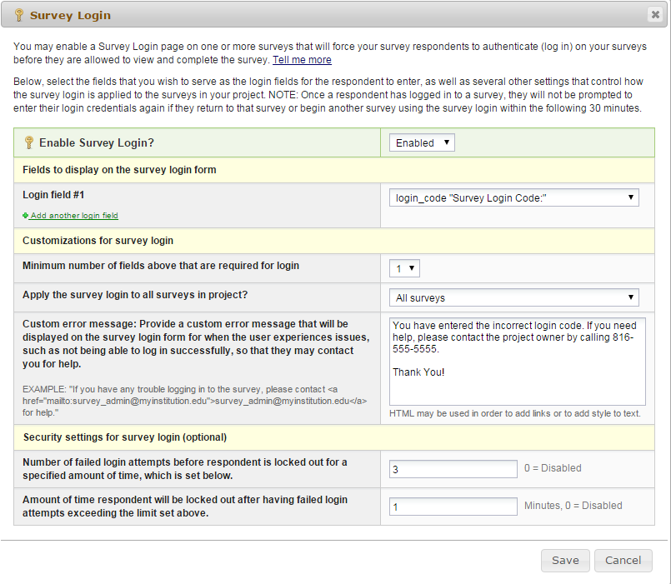Focus the failed login attempts number field
Image resolution: width=671 pixels, height=584 pixels.
click(x=453, y=469)
